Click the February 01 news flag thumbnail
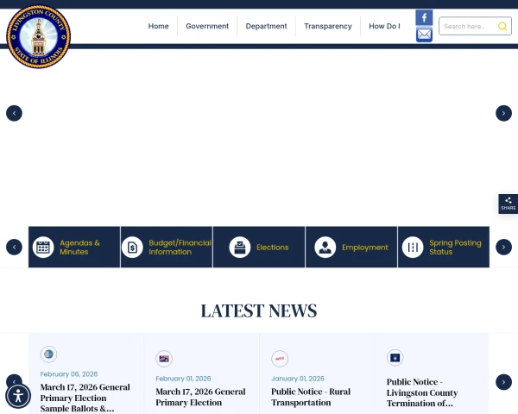This screenshot has width=518, height=414. click(164, 359)
